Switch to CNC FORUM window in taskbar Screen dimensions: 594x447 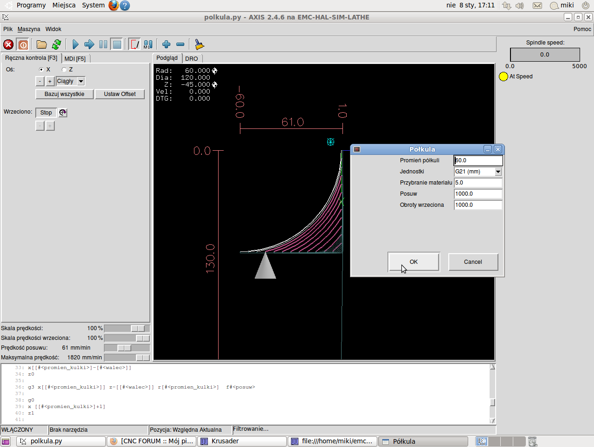(152, 441)
